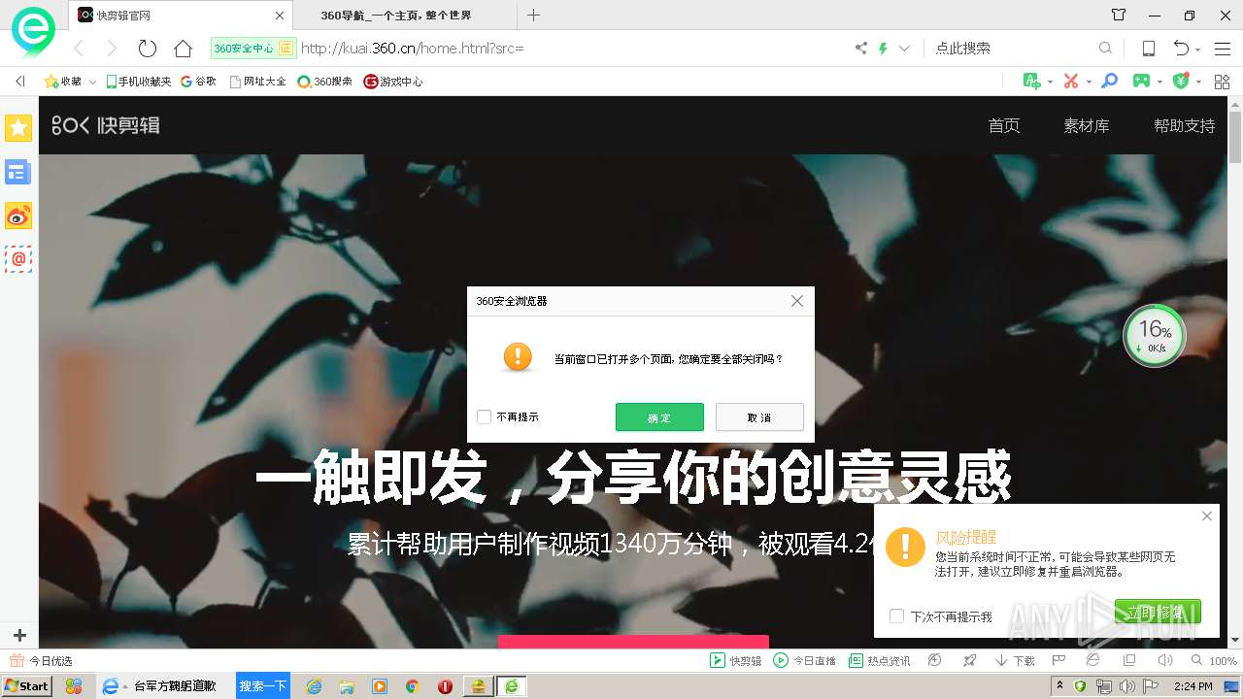
Task: Click the 热点资讯 status bar shortcut
Action: coord(880,661)
